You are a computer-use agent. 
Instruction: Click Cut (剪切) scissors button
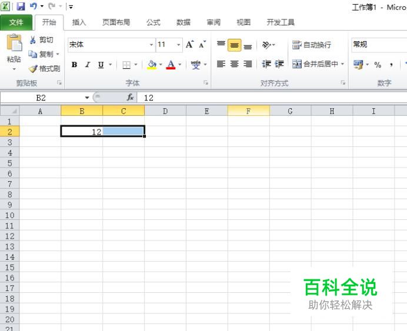[41, 40]
